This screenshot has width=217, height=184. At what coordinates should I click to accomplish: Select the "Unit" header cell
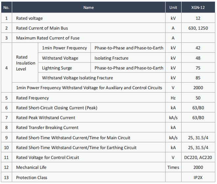pyautogui.click(x=173, y=8)
